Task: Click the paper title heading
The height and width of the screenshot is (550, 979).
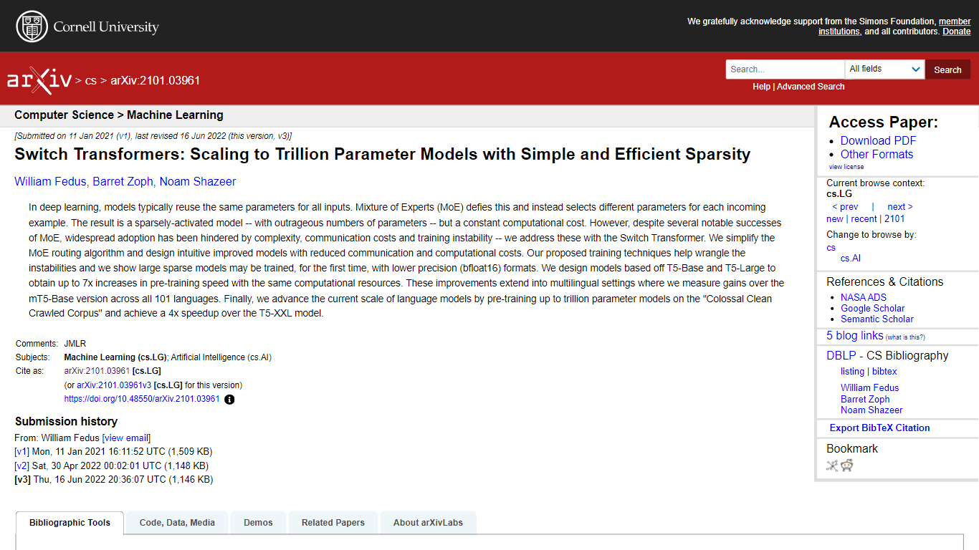Action: pyautogui.click(x=382, y=154)
